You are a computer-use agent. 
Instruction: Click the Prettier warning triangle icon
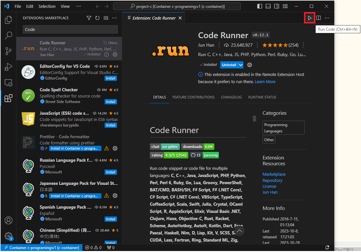107,148
